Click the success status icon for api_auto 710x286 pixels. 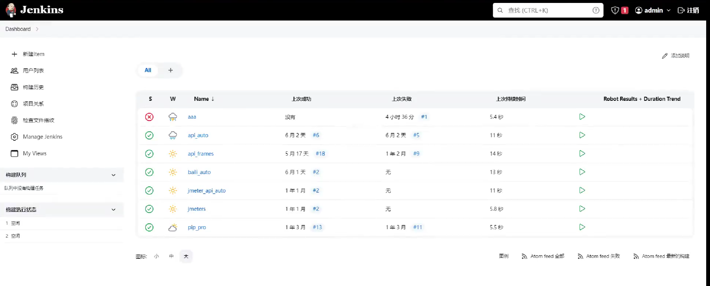click(149, 135)
